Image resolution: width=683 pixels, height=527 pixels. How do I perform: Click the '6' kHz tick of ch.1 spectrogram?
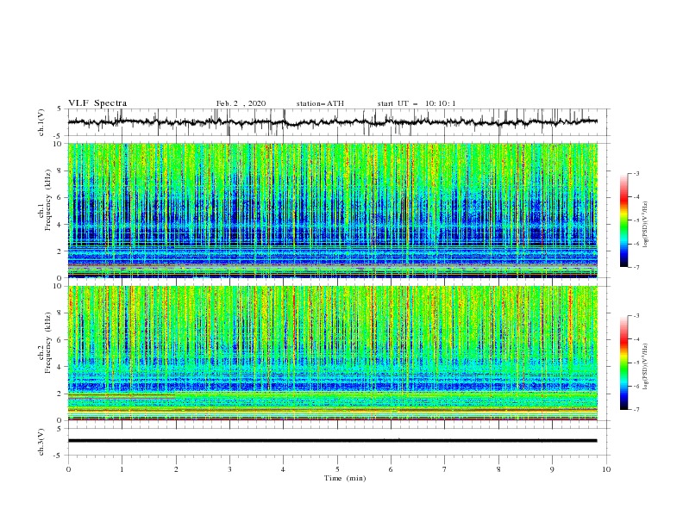click(x=61, y=197)
